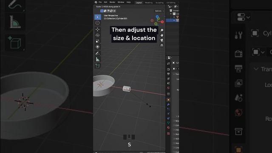
Task: Select the Measure tool
Action: coord(98,59)
